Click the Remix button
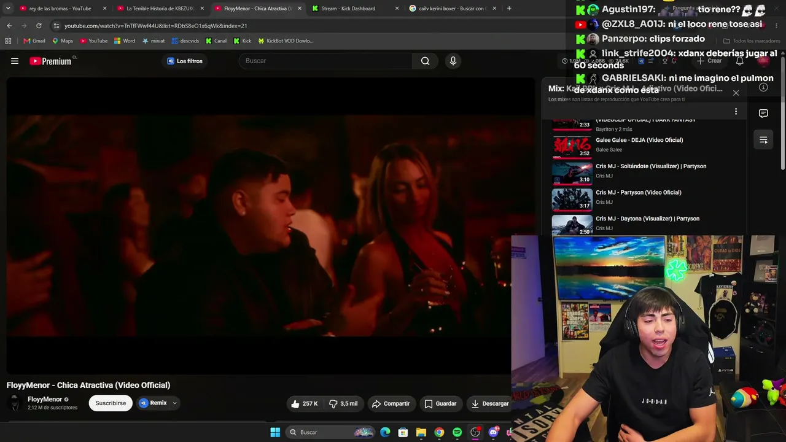786x442 pixels. [154, 403]
